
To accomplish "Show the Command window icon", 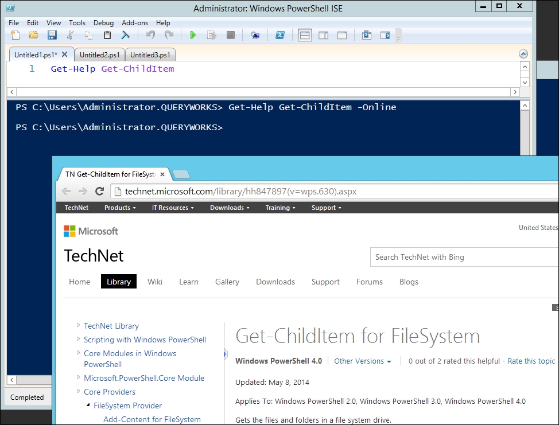I will (367, 35).
